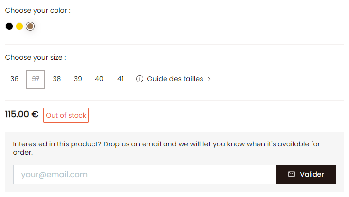The height and width of the screenshot is (197, 349).
Task: Click the 115.00 € price
Action: [21, 114]
